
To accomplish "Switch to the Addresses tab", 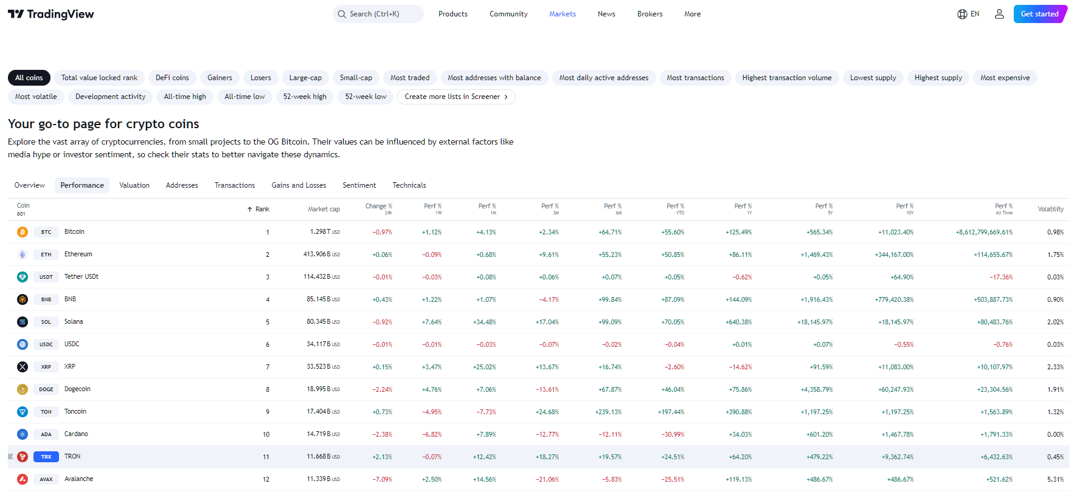I will pos(182,185).
